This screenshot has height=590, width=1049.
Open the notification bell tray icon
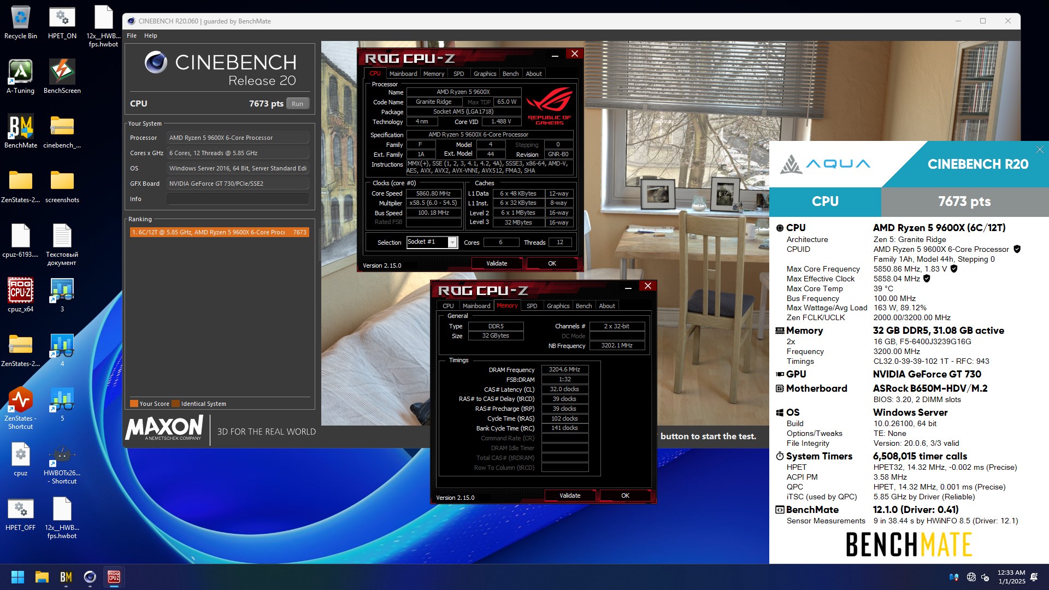click(x=1034, y=577)
